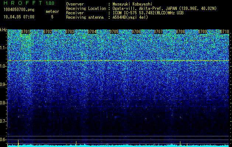This screenshot has height=147, width=232.
Task: Click the 0708 time marker
Action: pyautogui.click(x=180, y=32)
